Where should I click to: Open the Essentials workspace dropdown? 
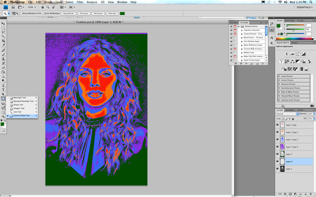[x=305, y=7]
